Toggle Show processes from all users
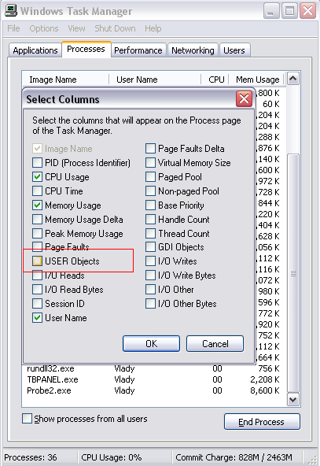Screen dimensions: 320x466 pyautogui.click(x=27, y=419)
